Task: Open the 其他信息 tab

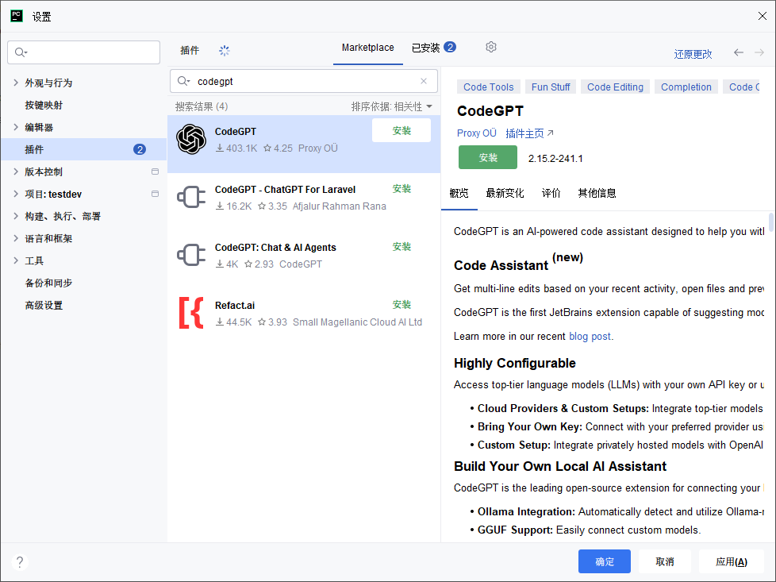Action: click(597, 193)
